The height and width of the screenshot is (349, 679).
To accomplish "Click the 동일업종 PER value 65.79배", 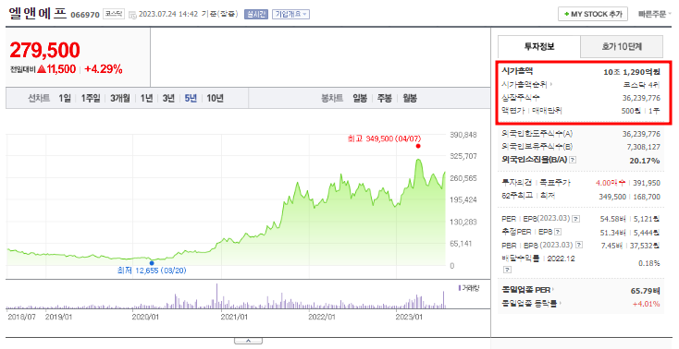I will tap(645, 291).
